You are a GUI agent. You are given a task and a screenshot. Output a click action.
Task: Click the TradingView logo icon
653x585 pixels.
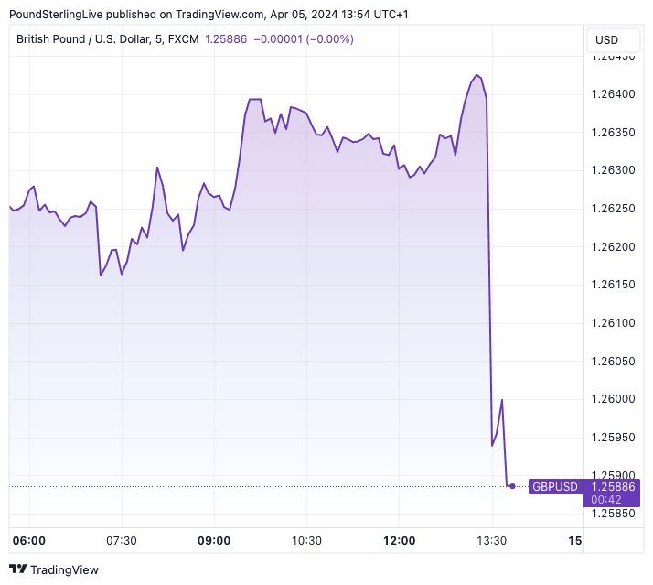tap(17, 569)
